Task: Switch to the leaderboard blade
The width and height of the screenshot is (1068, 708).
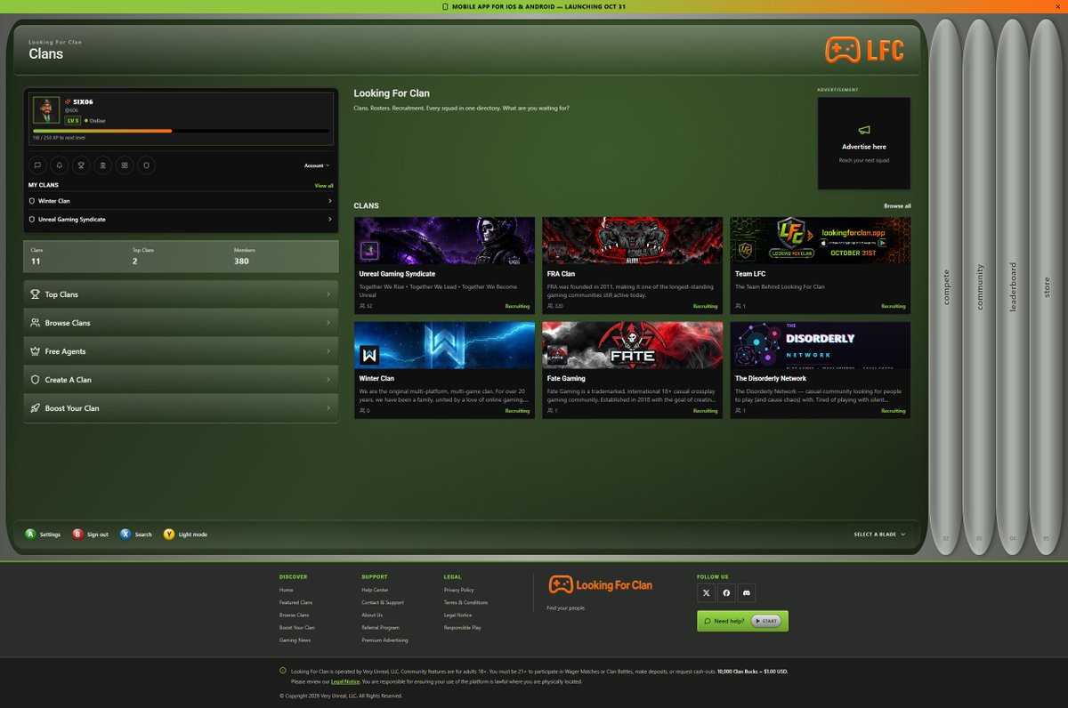Action: click(1013, 286)
